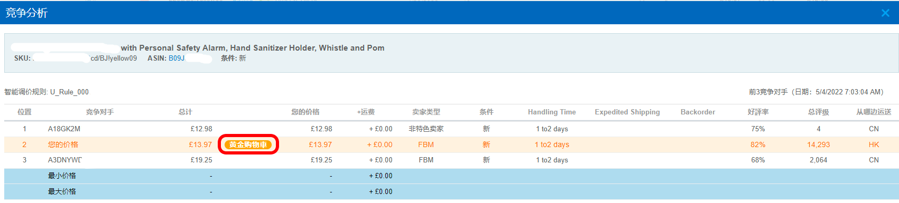
Task: Click the 您的价格 row label
Action: (63, 144)
